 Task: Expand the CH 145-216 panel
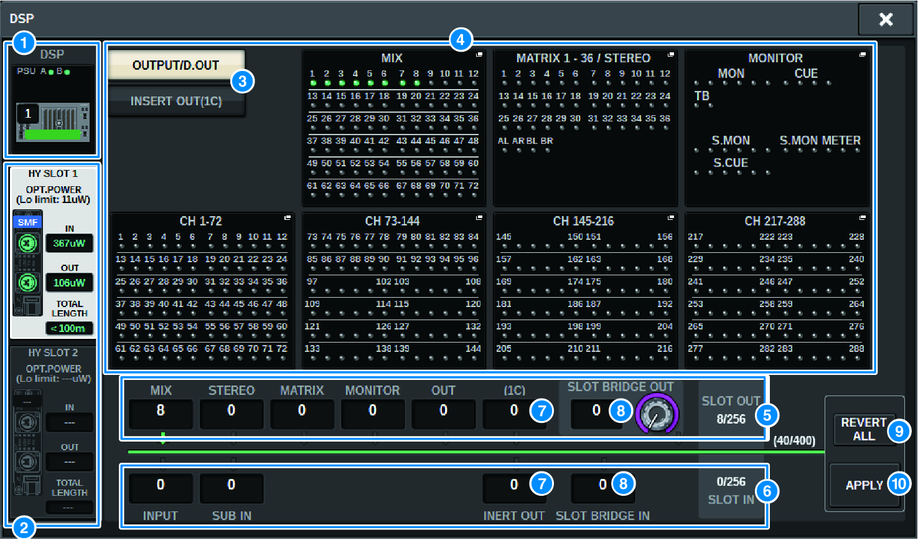pyautogui.click(x=671, y=218)
